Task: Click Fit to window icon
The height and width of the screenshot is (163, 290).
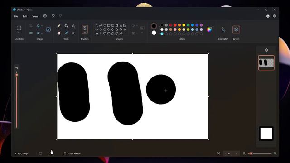Action: pos(219,153)
